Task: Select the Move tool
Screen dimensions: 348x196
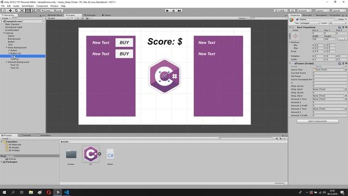Action: [10, 10]
